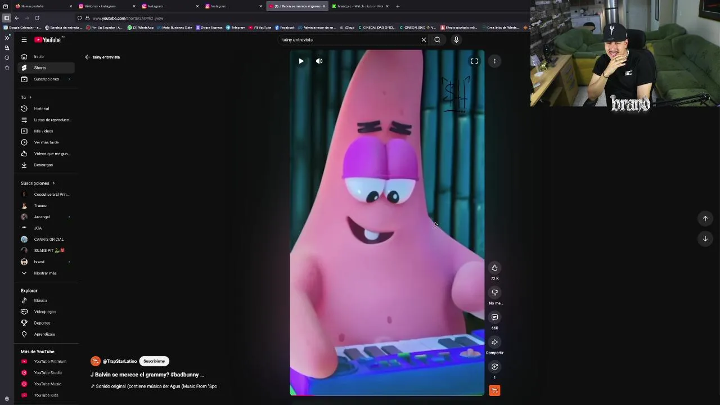720x405 pixels.
Task: Open Descargas in sidebar
Action: point(45,165)
